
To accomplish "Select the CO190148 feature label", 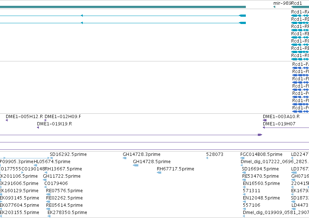I will (x=33, y=169).
